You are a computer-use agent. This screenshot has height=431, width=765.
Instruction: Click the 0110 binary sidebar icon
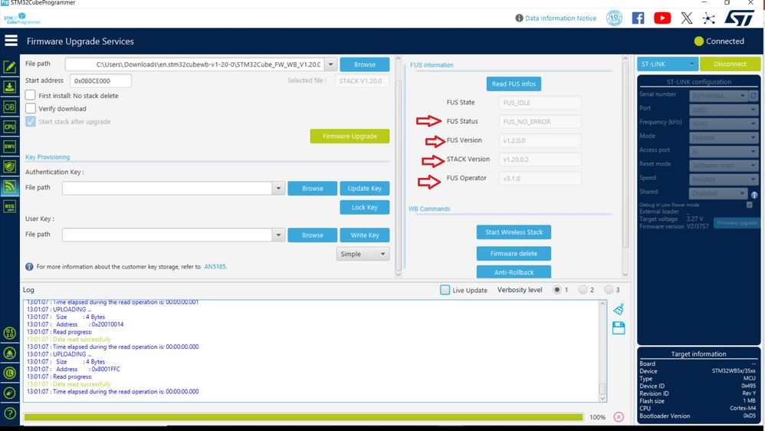(10, 334)
